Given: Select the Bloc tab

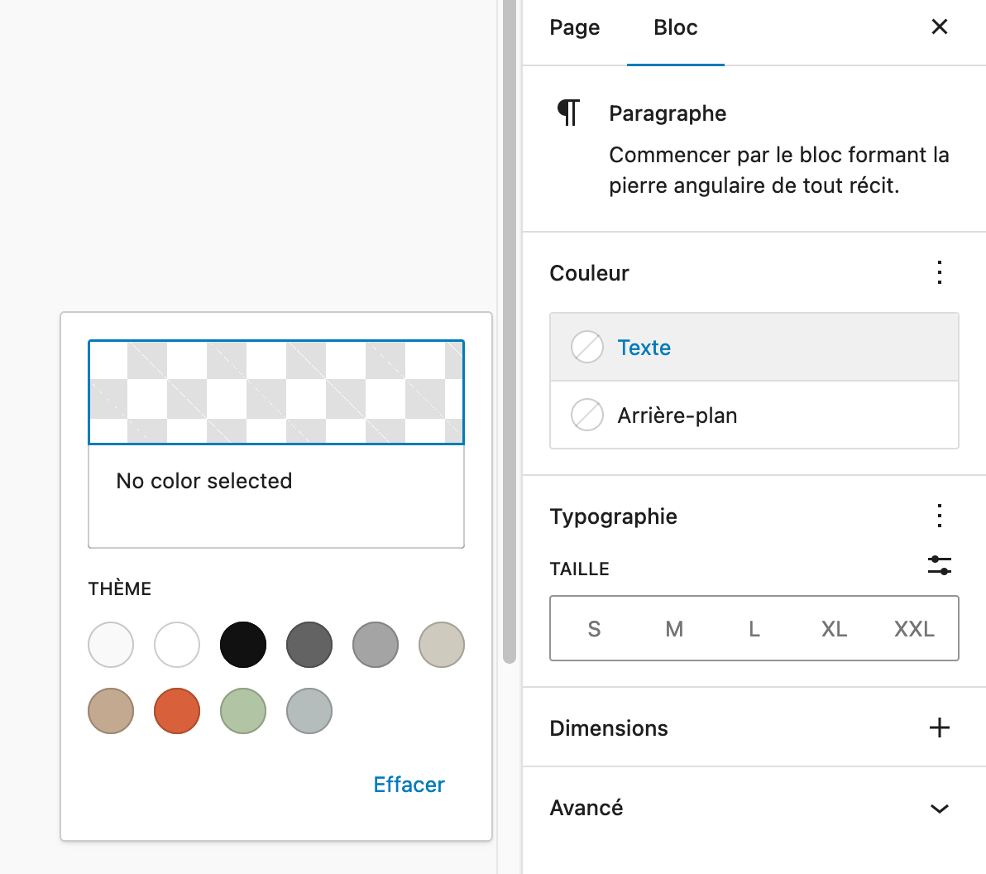Looking at the screenshot, I should tap(675, 27).
